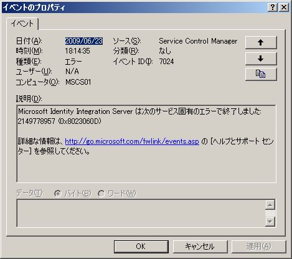Click inside the empty data box
The image size is (292, 259).
141,214
